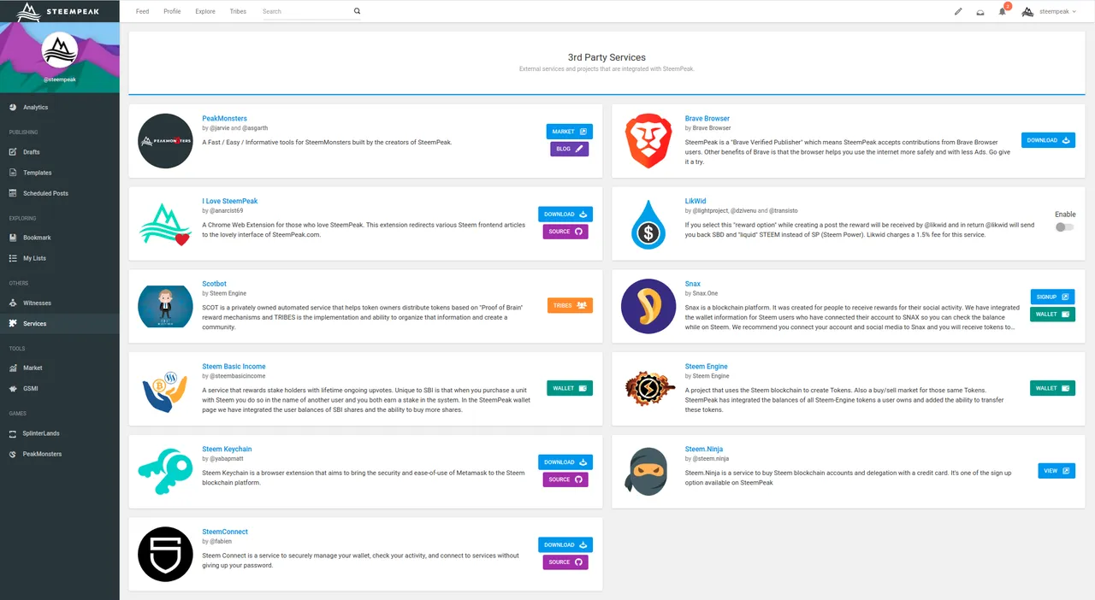
Task: Click PeakMonsters MARKET button
Action: (570, 132)
